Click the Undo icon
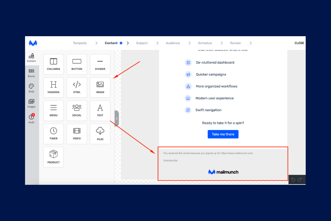Screen dimensions: 331x221 [293, 179]
